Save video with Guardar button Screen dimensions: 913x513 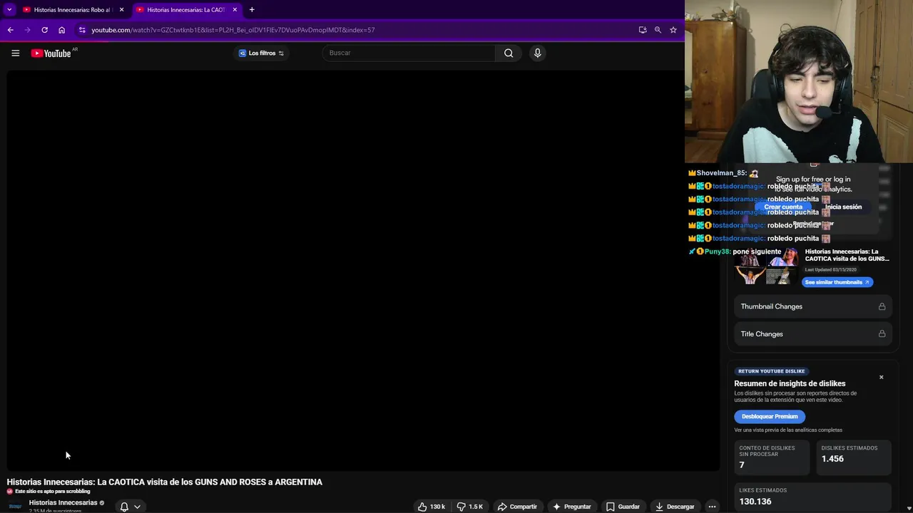click(x=623, y=507)
